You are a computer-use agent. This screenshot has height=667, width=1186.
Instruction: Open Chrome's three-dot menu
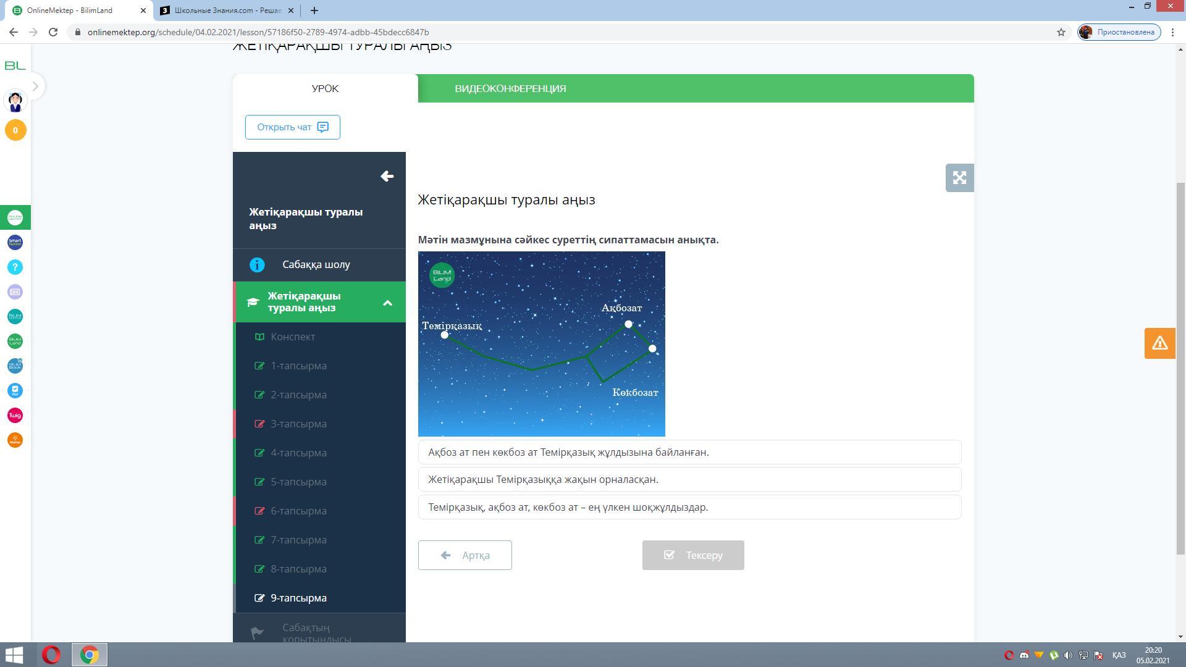1172,32
